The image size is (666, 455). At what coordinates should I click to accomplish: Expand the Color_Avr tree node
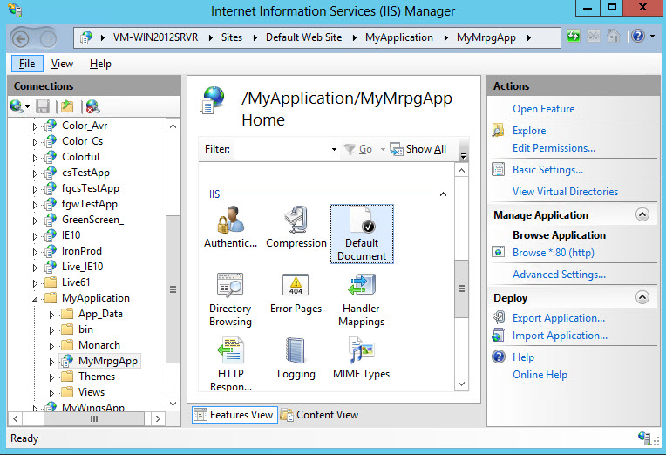[x=35, y=126]
